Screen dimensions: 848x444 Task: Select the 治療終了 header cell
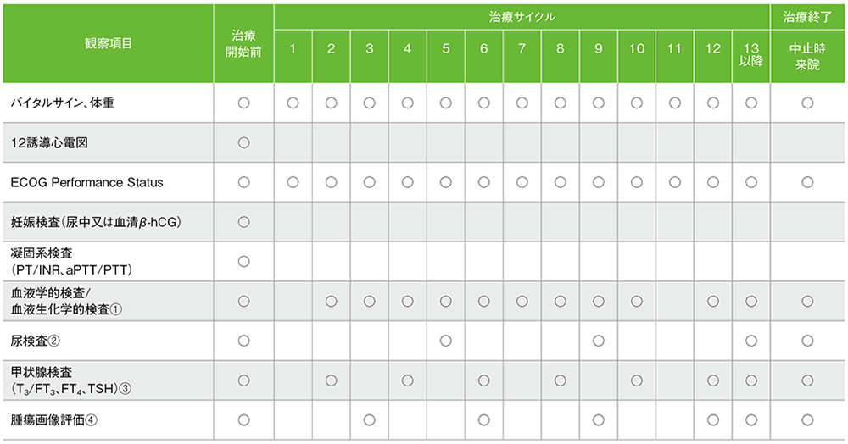tap(807, 16)
